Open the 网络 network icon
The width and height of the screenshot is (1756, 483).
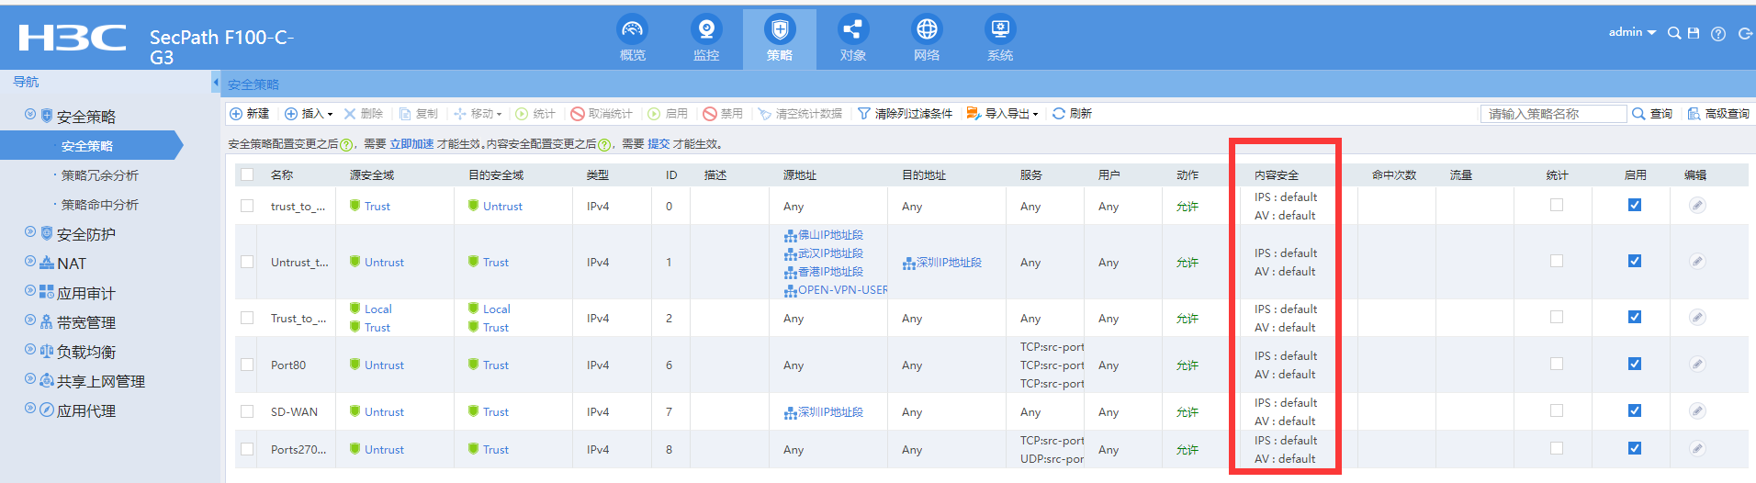coord(927,30)
